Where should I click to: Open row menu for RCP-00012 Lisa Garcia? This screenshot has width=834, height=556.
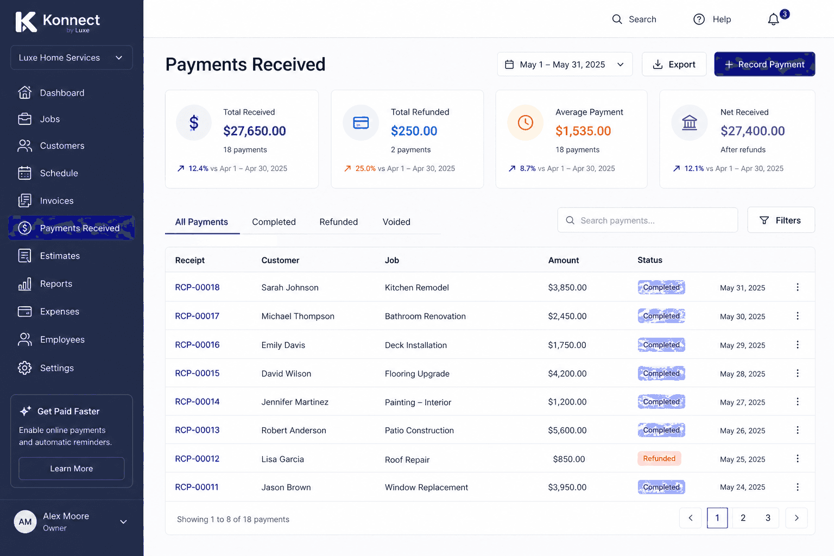tap(798, 459)
